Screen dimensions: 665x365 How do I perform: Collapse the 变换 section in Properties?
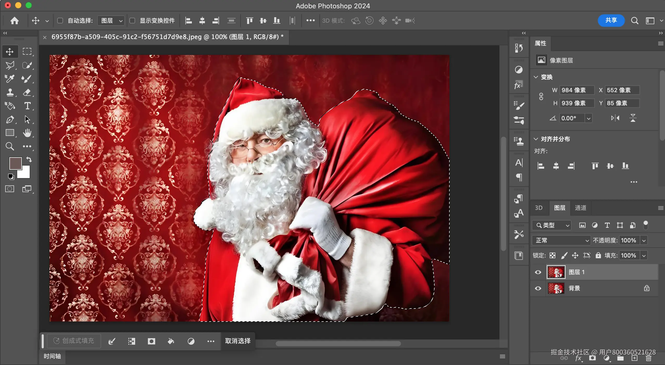pos(536,77)
